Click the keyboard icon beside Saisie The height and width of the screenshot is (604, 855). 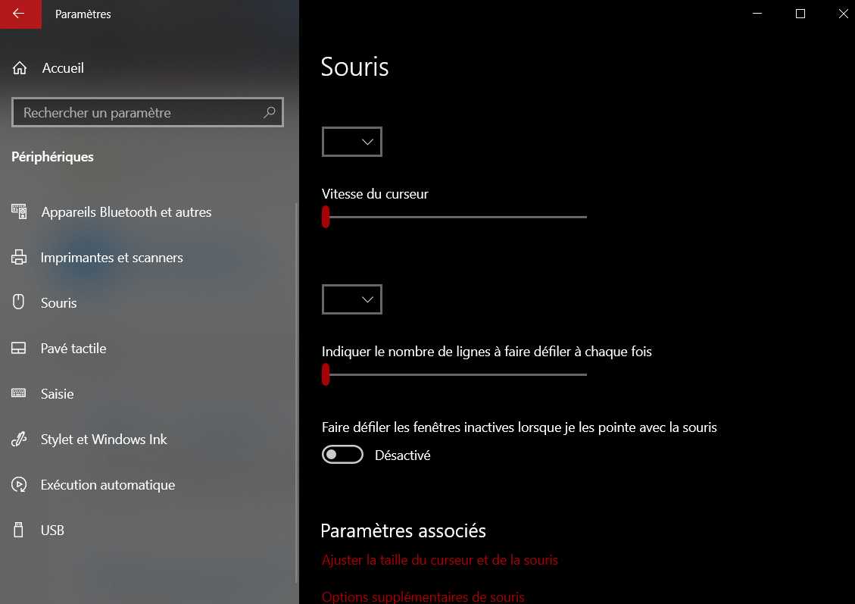[x=18, y=393]
